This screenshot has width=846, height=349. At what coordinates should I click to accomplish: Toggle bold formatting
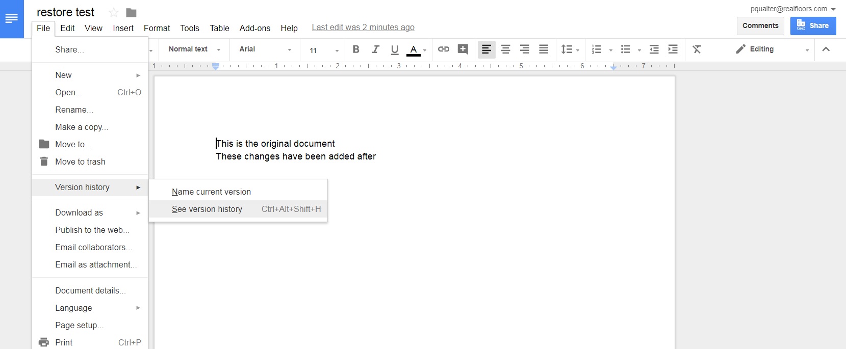coord(356,49)
